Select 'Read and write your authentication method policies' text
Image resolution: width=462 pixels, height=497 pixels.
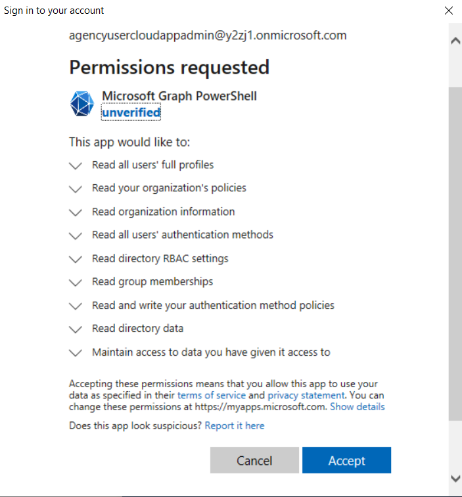(x=213, y=305)
